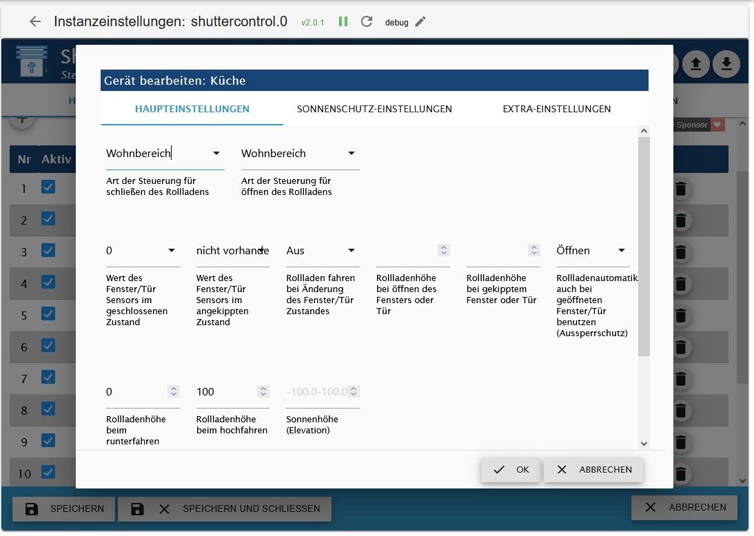Click the v2.0.1 version label
Screen dimensions: 754x536
click(x=313, y=23)
